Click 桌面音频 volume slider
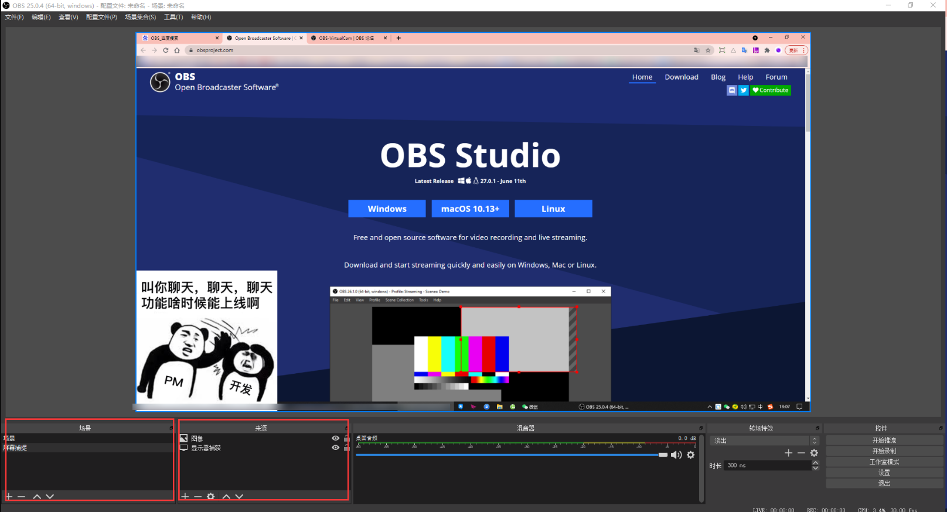 tap(511, 455)
